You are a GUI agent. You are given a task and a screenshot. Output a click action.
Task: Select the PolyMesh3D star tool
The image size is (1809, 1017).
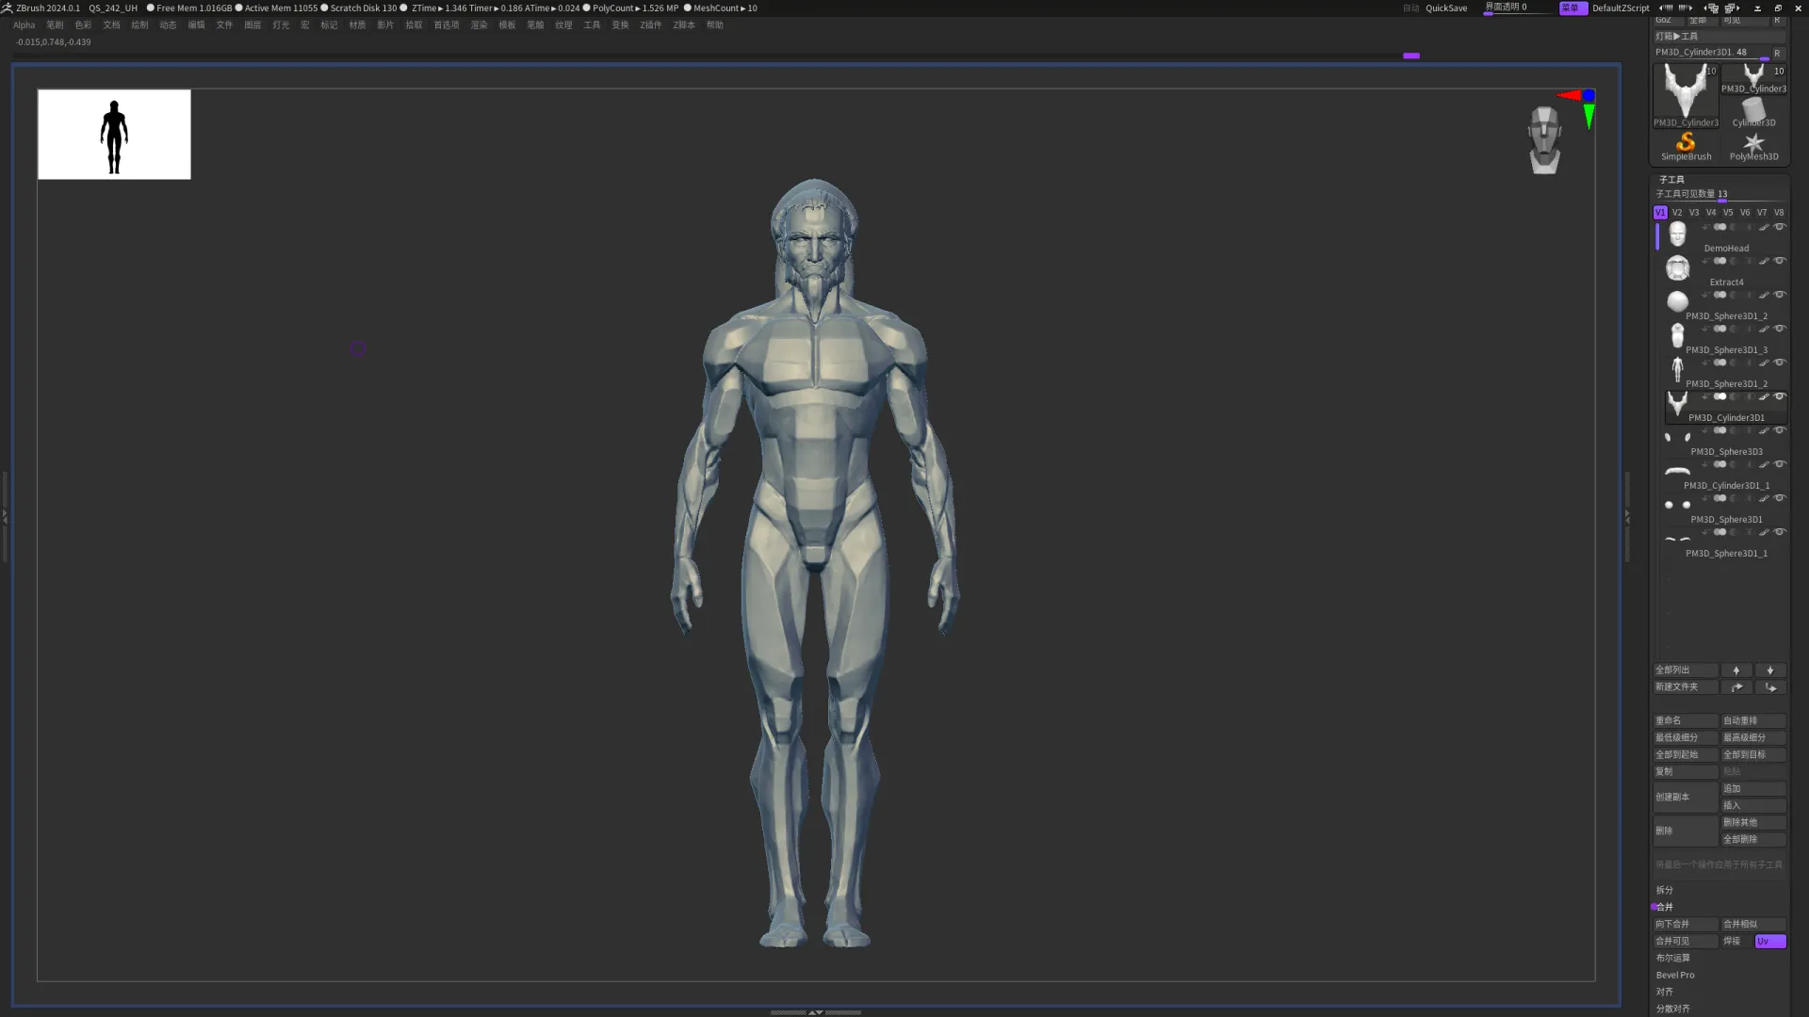pos(1753,145)
